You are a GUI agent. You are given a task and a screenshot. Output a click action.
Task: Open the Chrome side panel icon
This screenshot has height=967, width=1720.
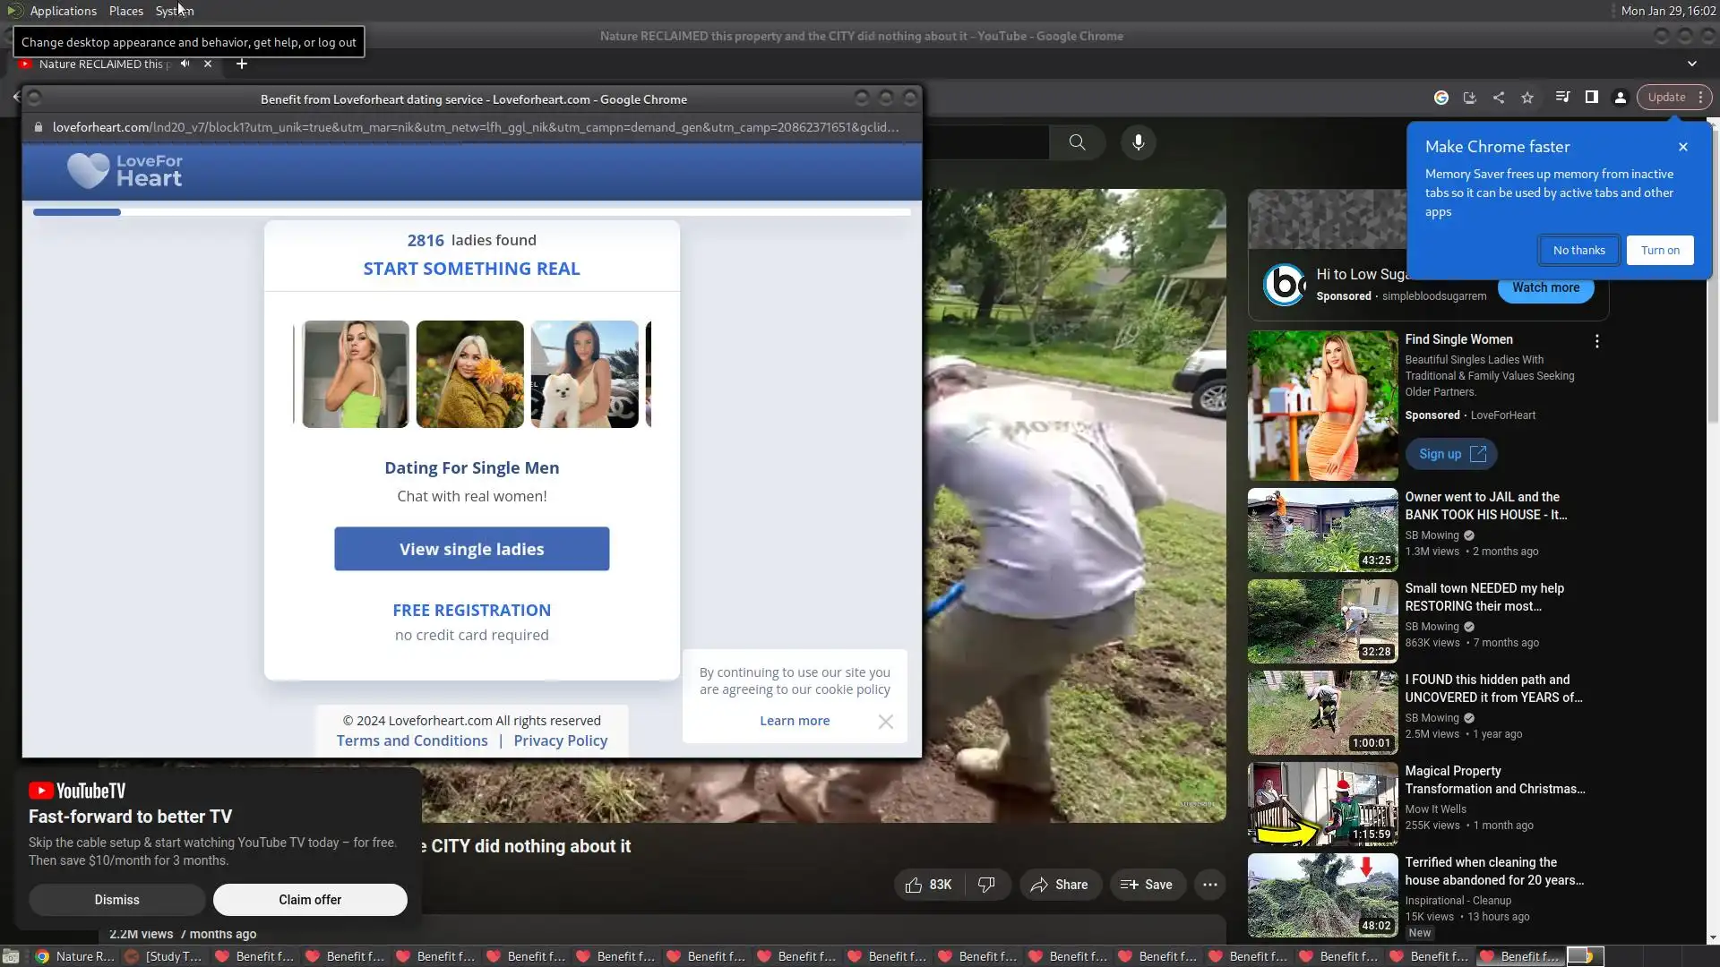click(x=1592, y=98)
